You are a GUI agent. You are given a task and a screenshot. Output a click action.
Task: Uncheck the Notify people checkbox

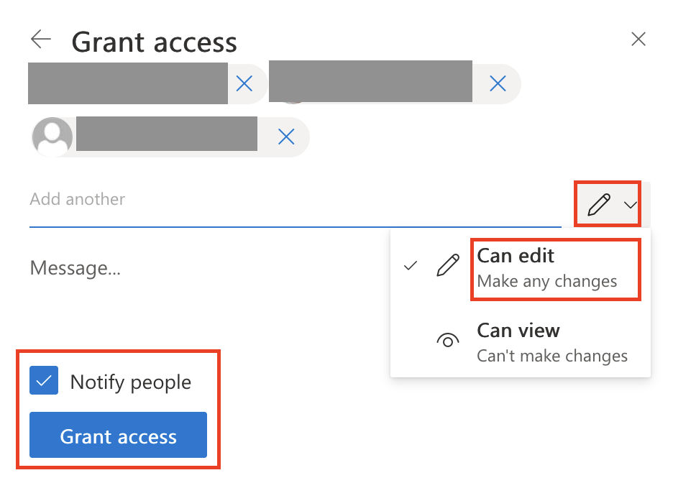pyautogui.click(x=43, y=381)
